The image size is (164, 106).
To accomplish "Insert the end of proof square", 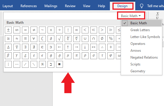I will click(60, 64).
